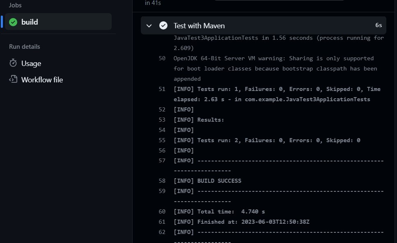
Task: Click the 6s duration on the Test with Maven header
Action: point(379,25)
